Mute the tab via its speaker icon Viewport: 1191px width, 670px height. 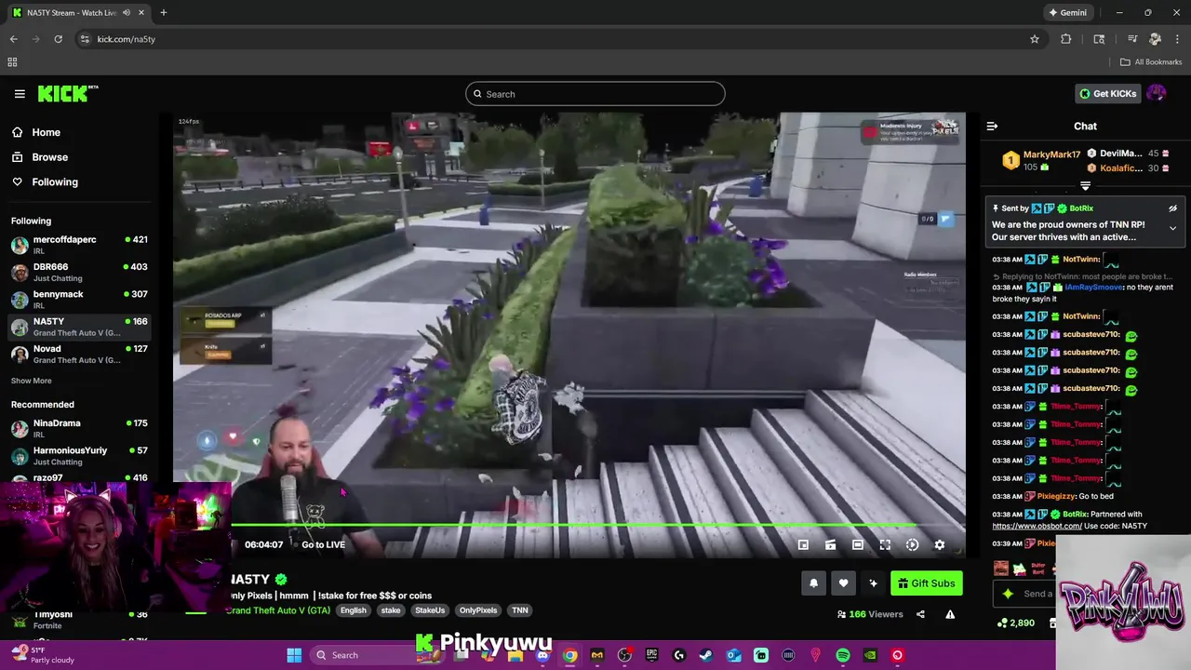point(127,12)
